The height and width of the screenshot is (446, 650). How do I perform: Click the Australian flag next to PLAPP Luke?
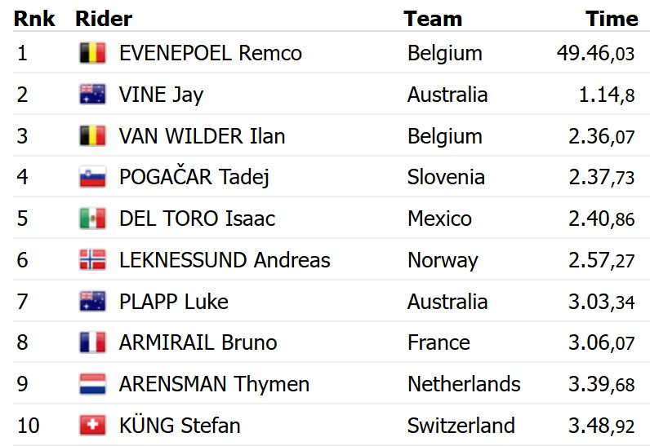(x=92, y=302)
